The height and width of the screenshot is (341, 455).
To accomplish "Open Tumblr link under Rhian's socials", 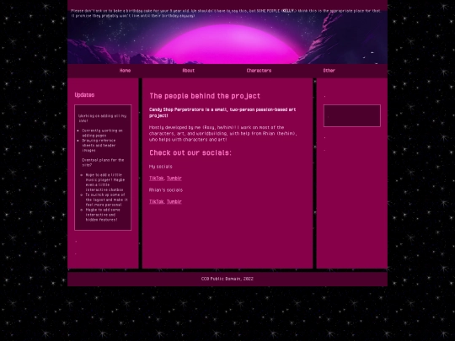I will 174,201.
